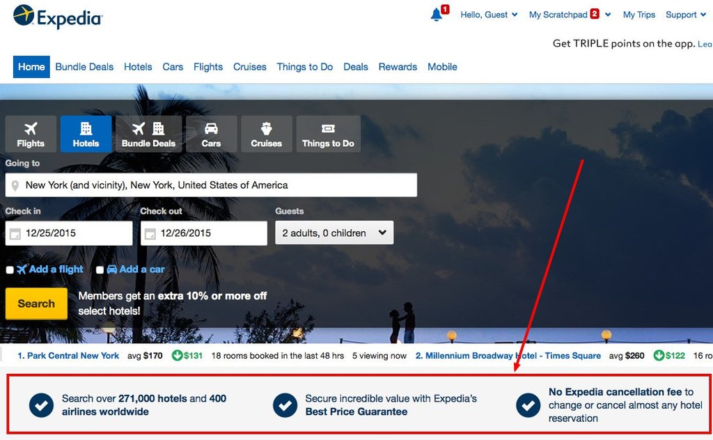Select the Flights search tab icon
Screen dimensions: 713x440
(31, 129)
